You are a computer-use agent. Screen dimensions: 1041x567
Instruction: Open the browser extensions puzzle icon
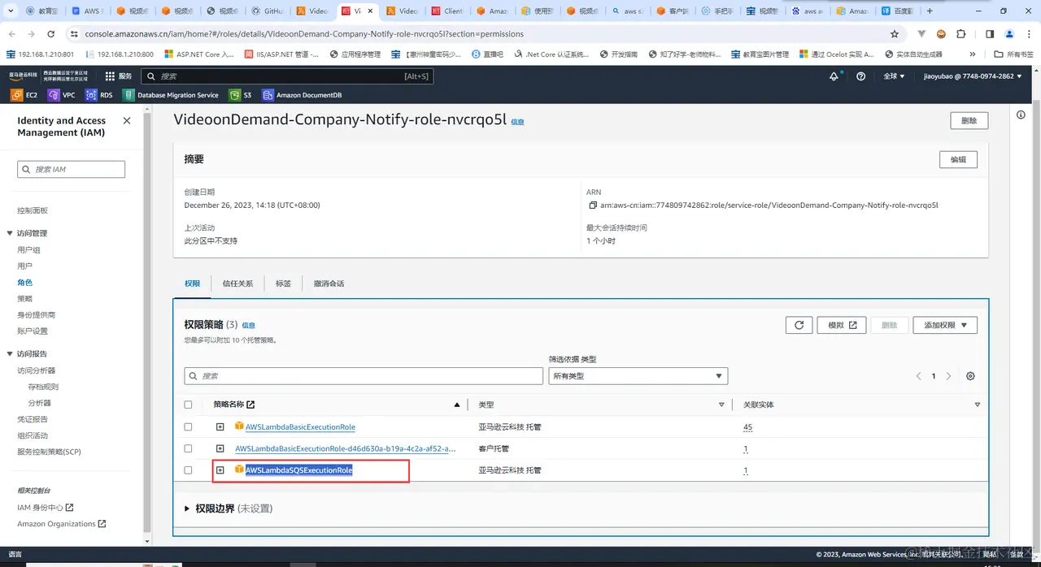(961, 34)
